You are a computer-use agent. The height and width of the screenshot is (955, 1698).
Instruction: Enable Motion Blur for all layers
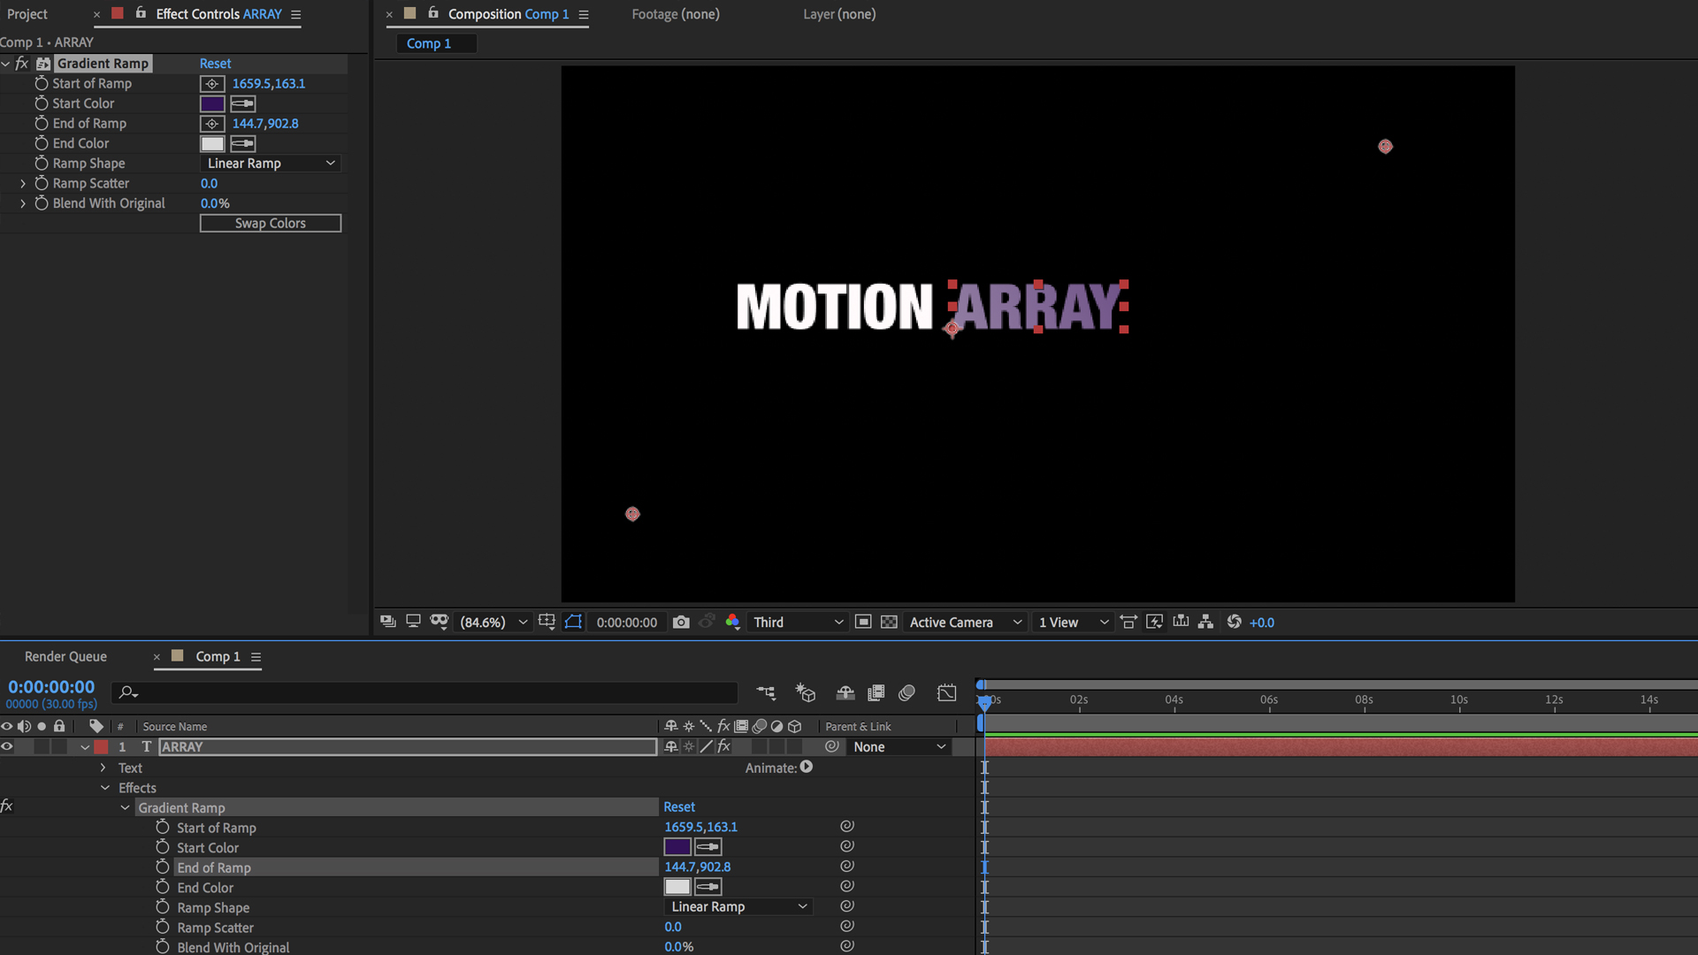tap(906, 692)
